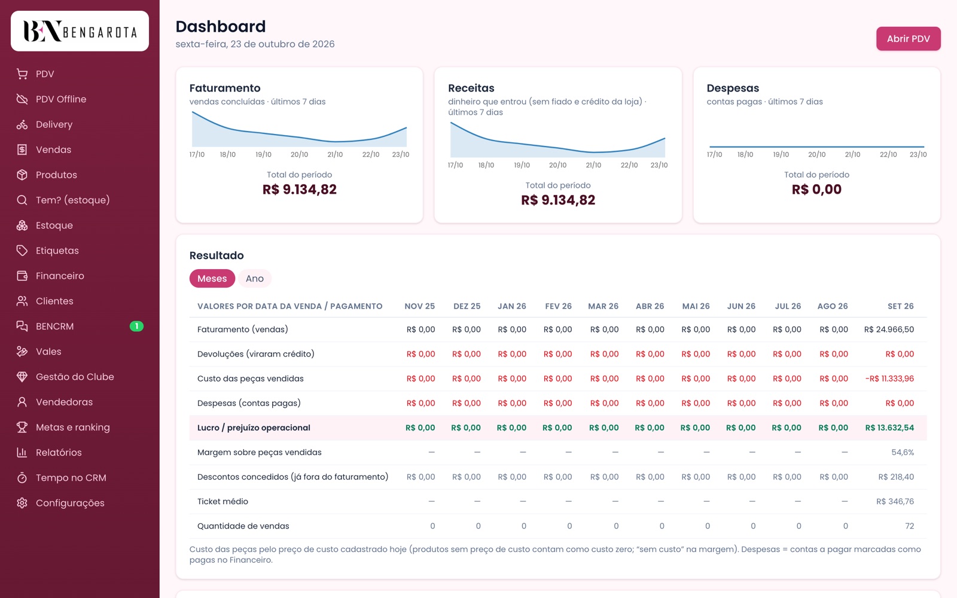Screen dimensions: 957x598
Task: Open PDV Offline cloud-off icon
Action: click(22, 99)
